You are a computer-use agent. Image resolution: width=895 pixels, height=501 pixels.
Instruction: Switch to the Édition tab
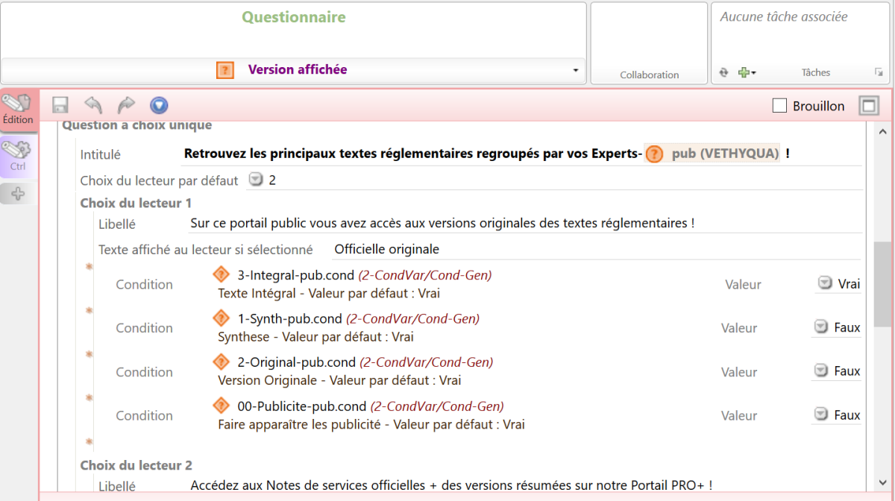[x=18, y=110]
